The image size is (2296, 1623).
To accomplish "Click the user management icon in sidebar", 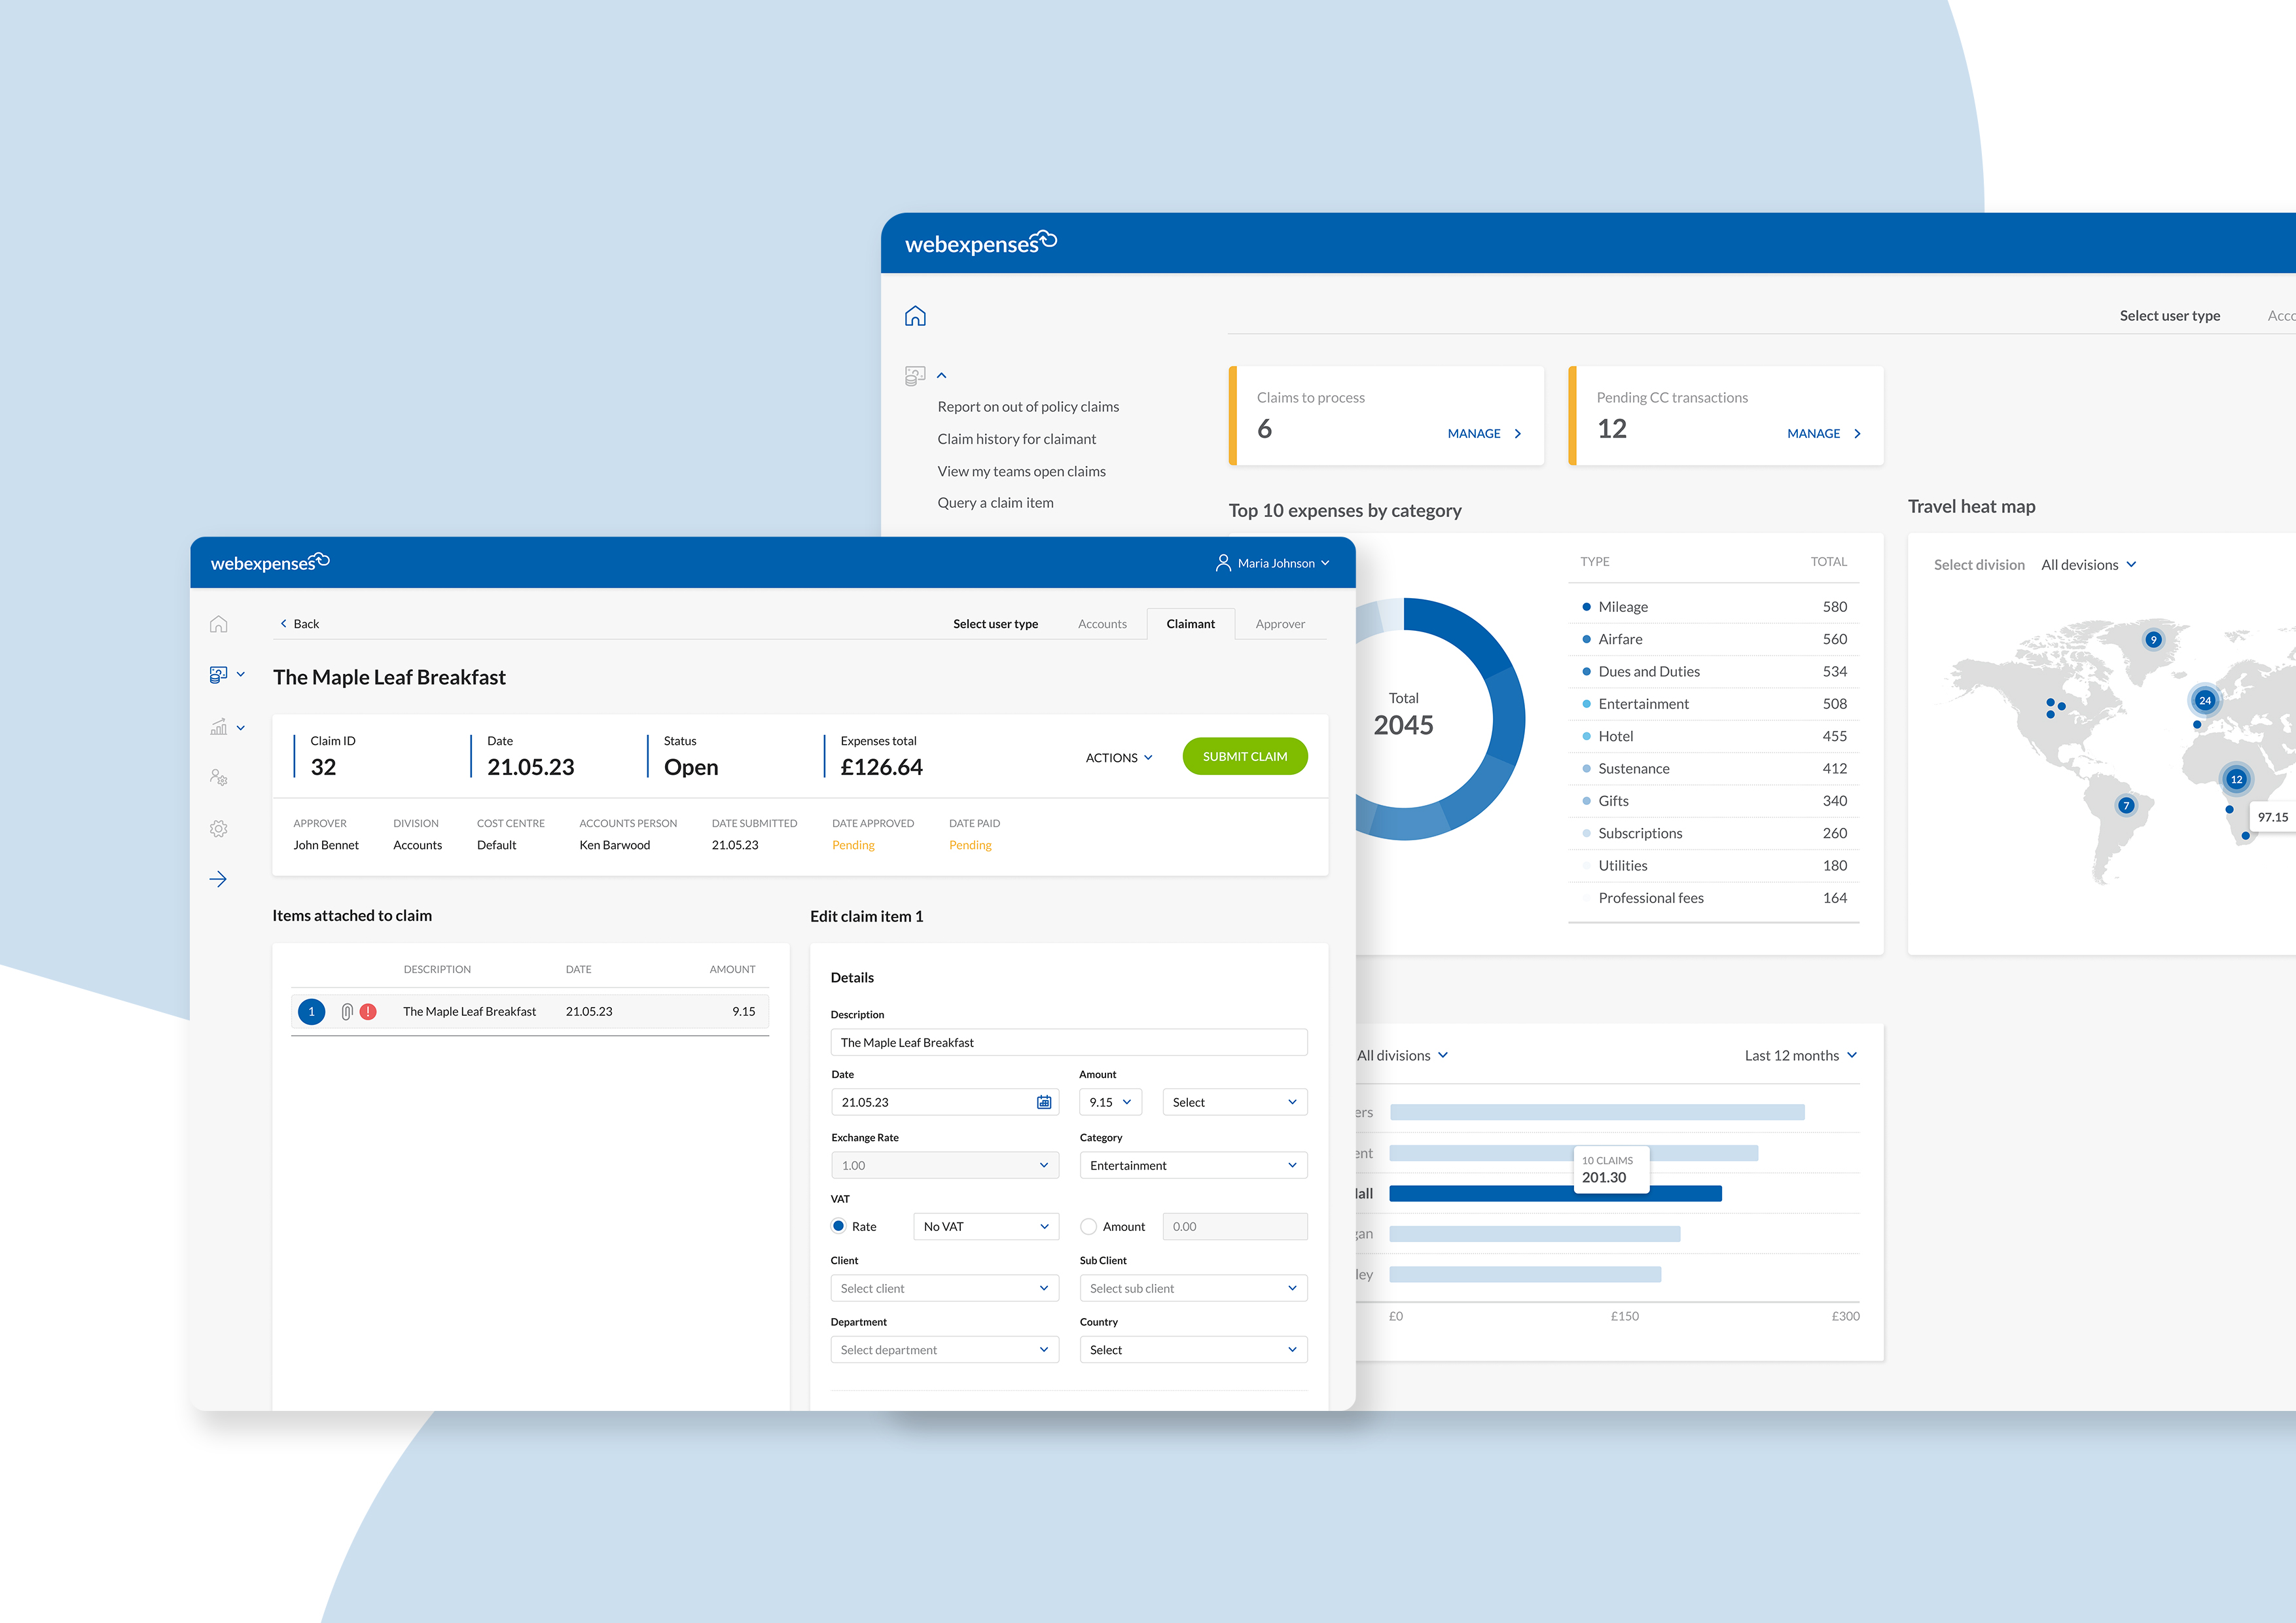I will coord(218,777).
